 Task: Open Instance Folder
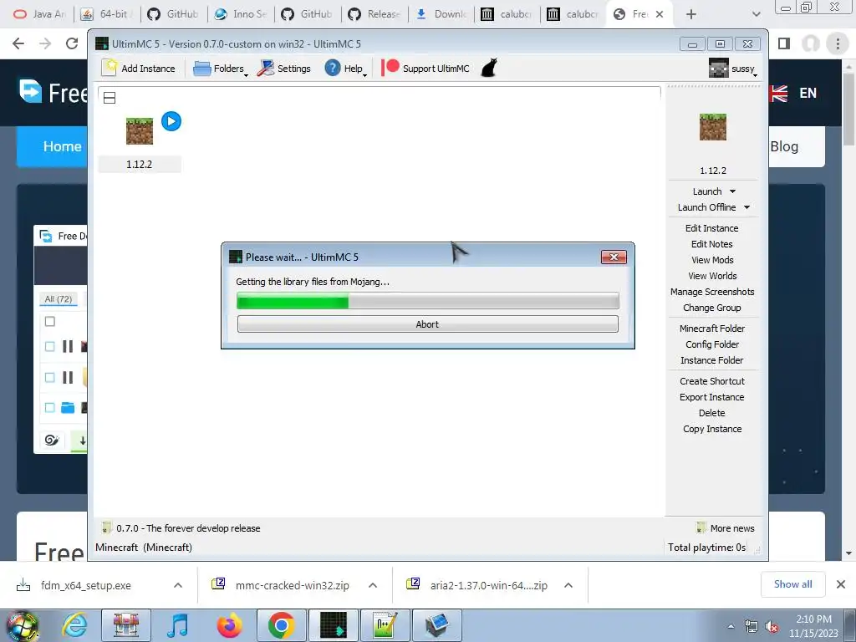point(712,359)
